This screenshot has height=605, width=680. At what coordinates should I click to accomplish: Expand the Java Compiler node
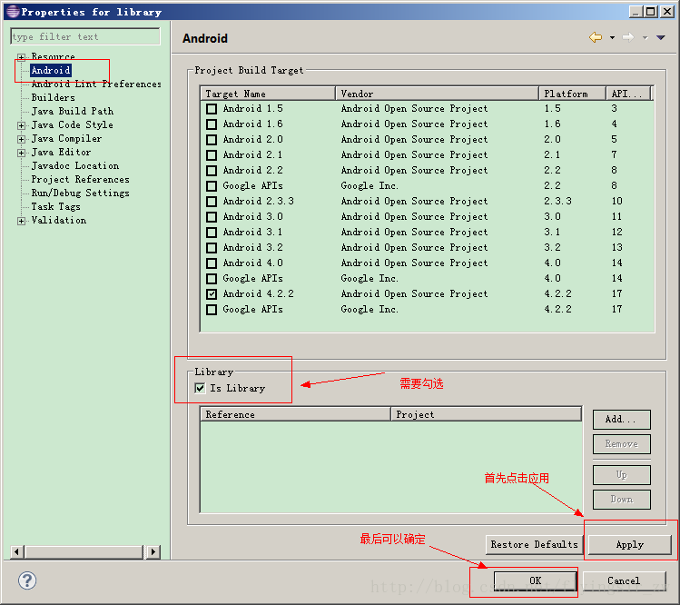pyautogui.click(x=21, y=139)
